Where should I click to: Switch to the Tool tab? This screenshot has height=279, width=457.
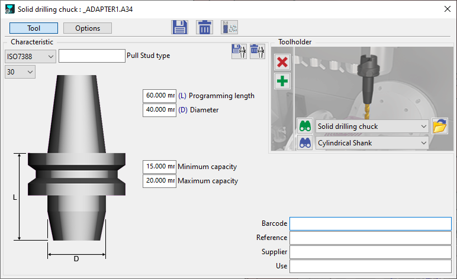[34, 28]
